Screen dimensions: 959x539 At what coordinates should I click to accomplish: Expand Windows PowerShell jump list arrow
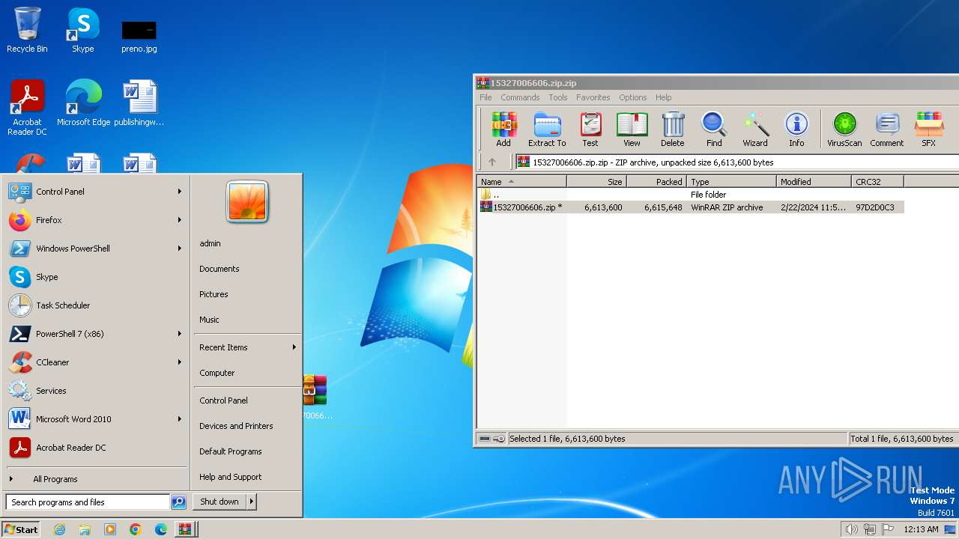click(x=180, y=249)
